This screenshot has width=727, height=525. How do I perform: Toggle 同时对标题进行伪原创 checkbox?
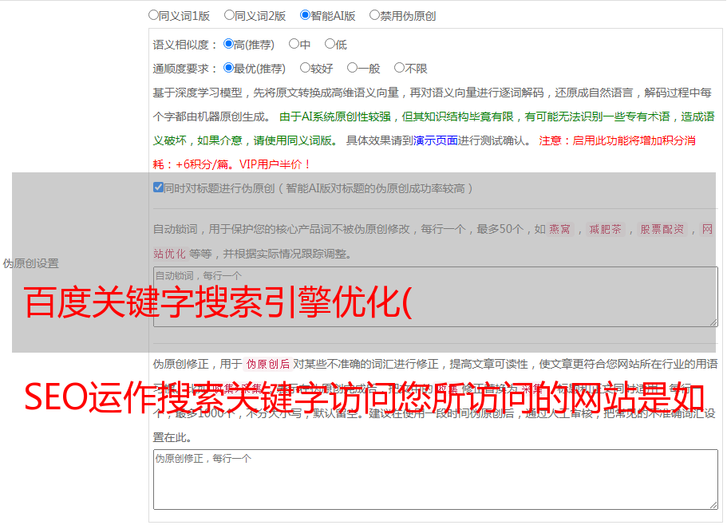[158, 187]
